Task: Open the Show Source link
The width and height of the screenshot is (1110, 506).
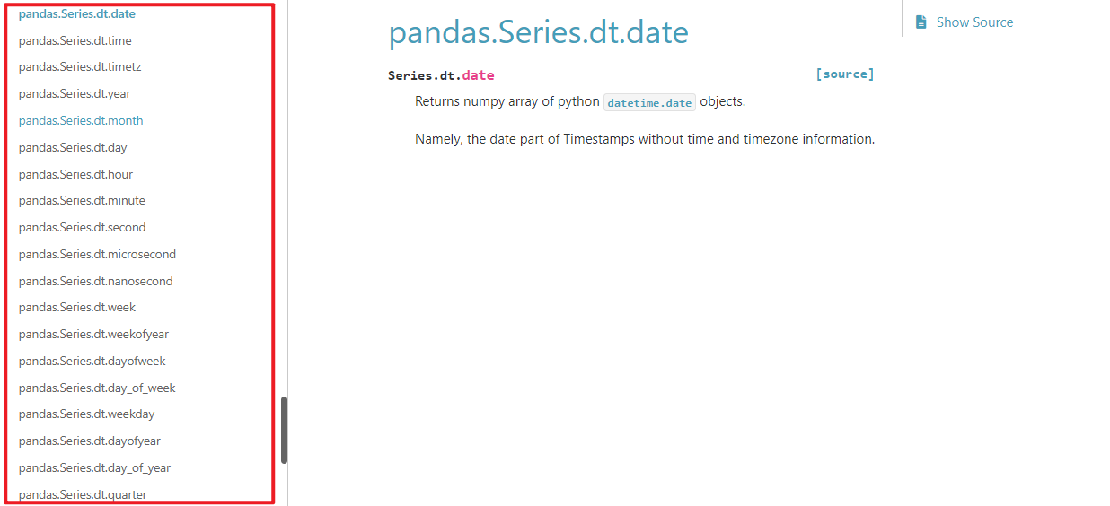Action: point(974,22)
